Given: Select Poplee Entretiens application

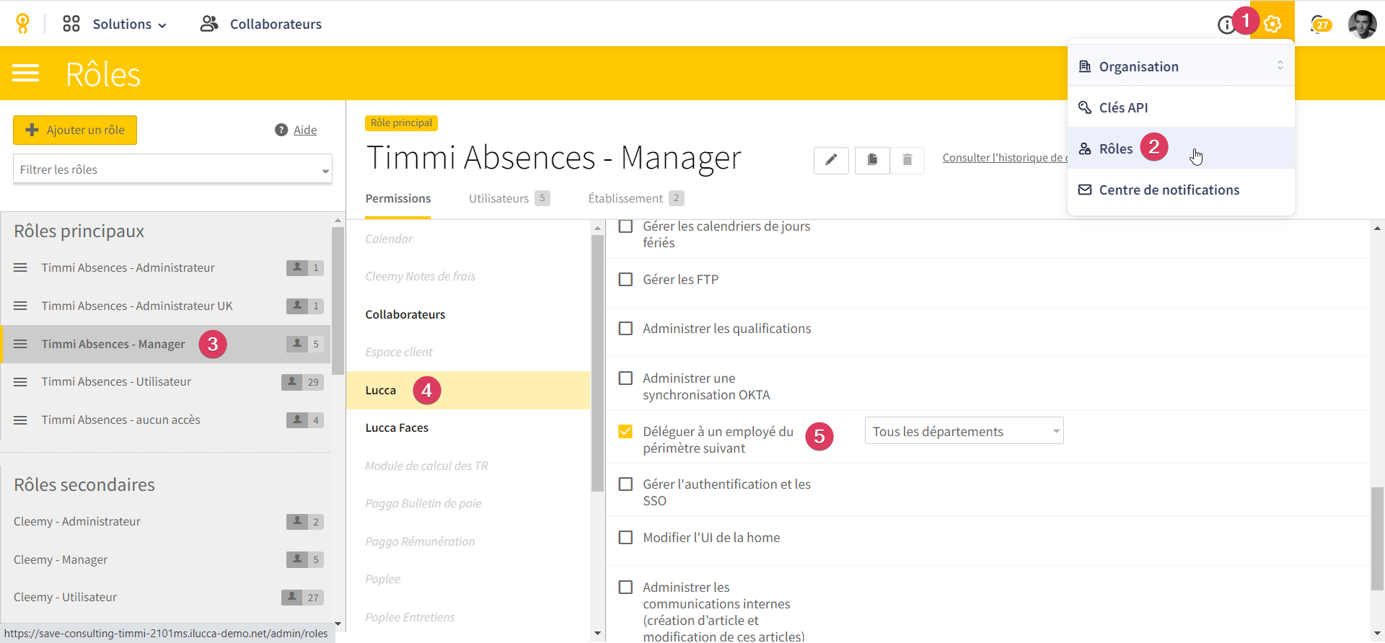Looking at the screenshot, I should tap(468, 617).
